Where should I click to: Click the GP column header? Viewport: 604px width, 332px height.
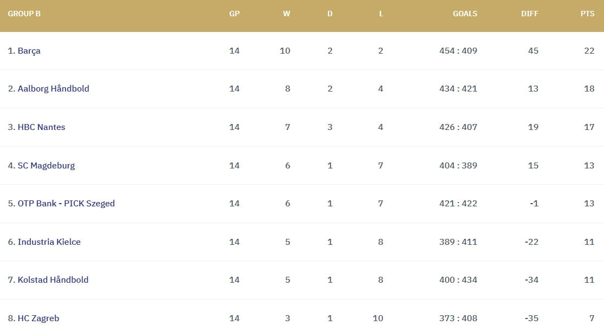tap(234, 14)
